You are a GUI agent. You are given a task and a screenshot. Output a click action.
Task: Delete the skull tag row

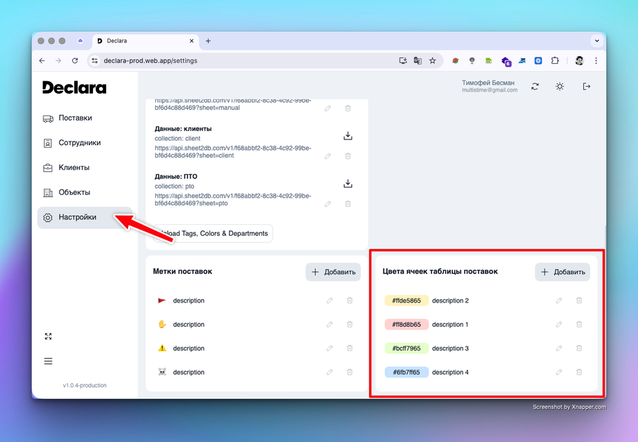click(x=350, y=372)
